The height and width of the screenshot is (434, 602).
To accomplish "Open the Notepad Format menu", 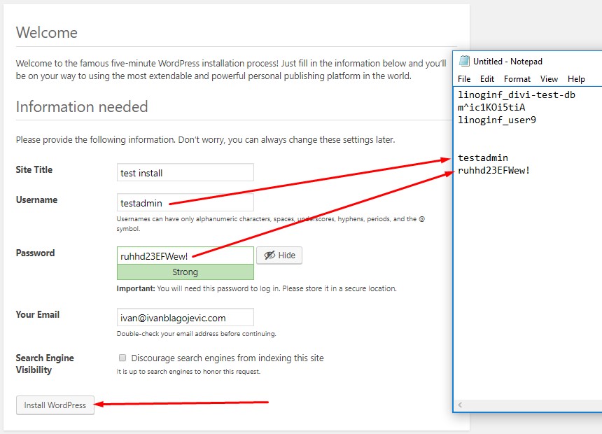I will tap(517, 79).
